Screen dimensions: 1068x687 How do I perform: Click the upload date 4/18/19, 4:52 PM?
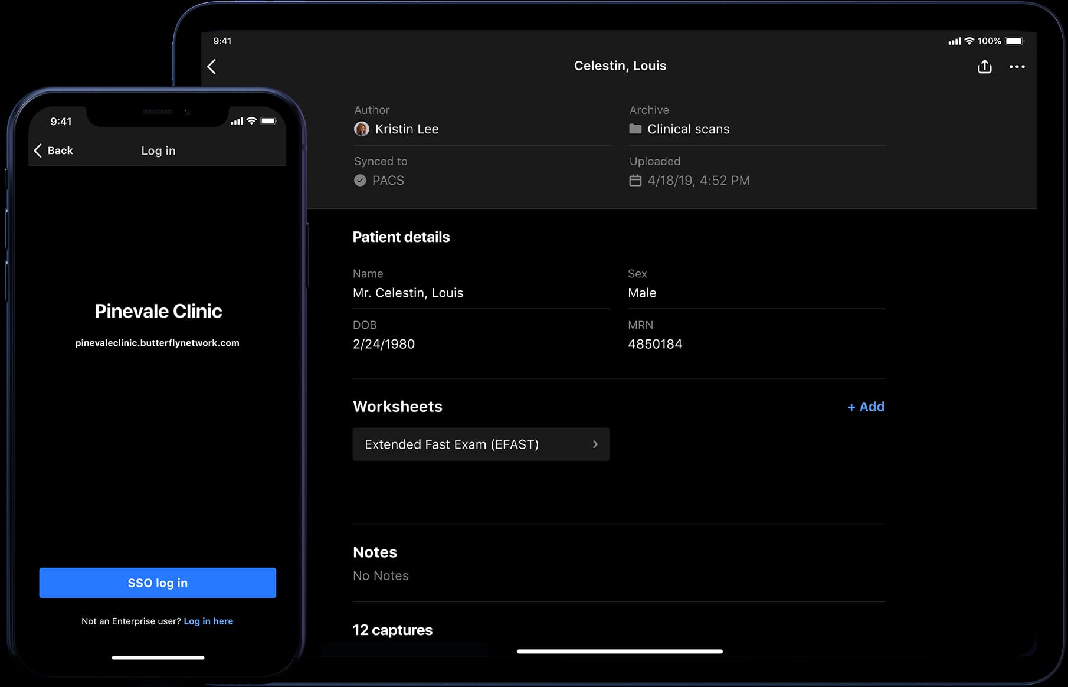(699, 181)
